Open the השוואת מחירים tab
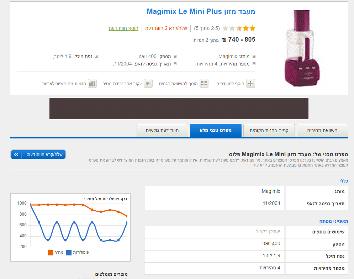The width and height of the screenshot is (354, 279). [322, 130]
